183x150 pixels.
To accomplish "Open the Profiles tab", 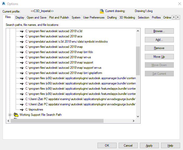I will [156, 18].
